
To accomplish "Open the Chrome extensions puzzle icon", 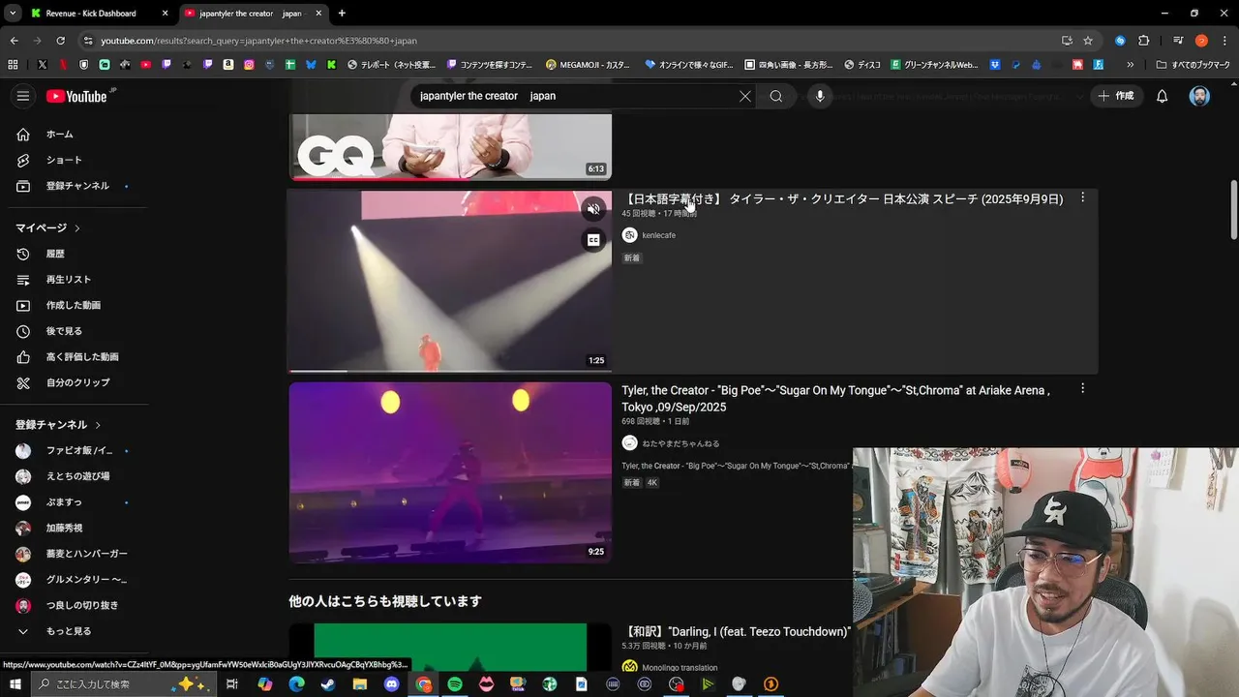I will 1143,41.
